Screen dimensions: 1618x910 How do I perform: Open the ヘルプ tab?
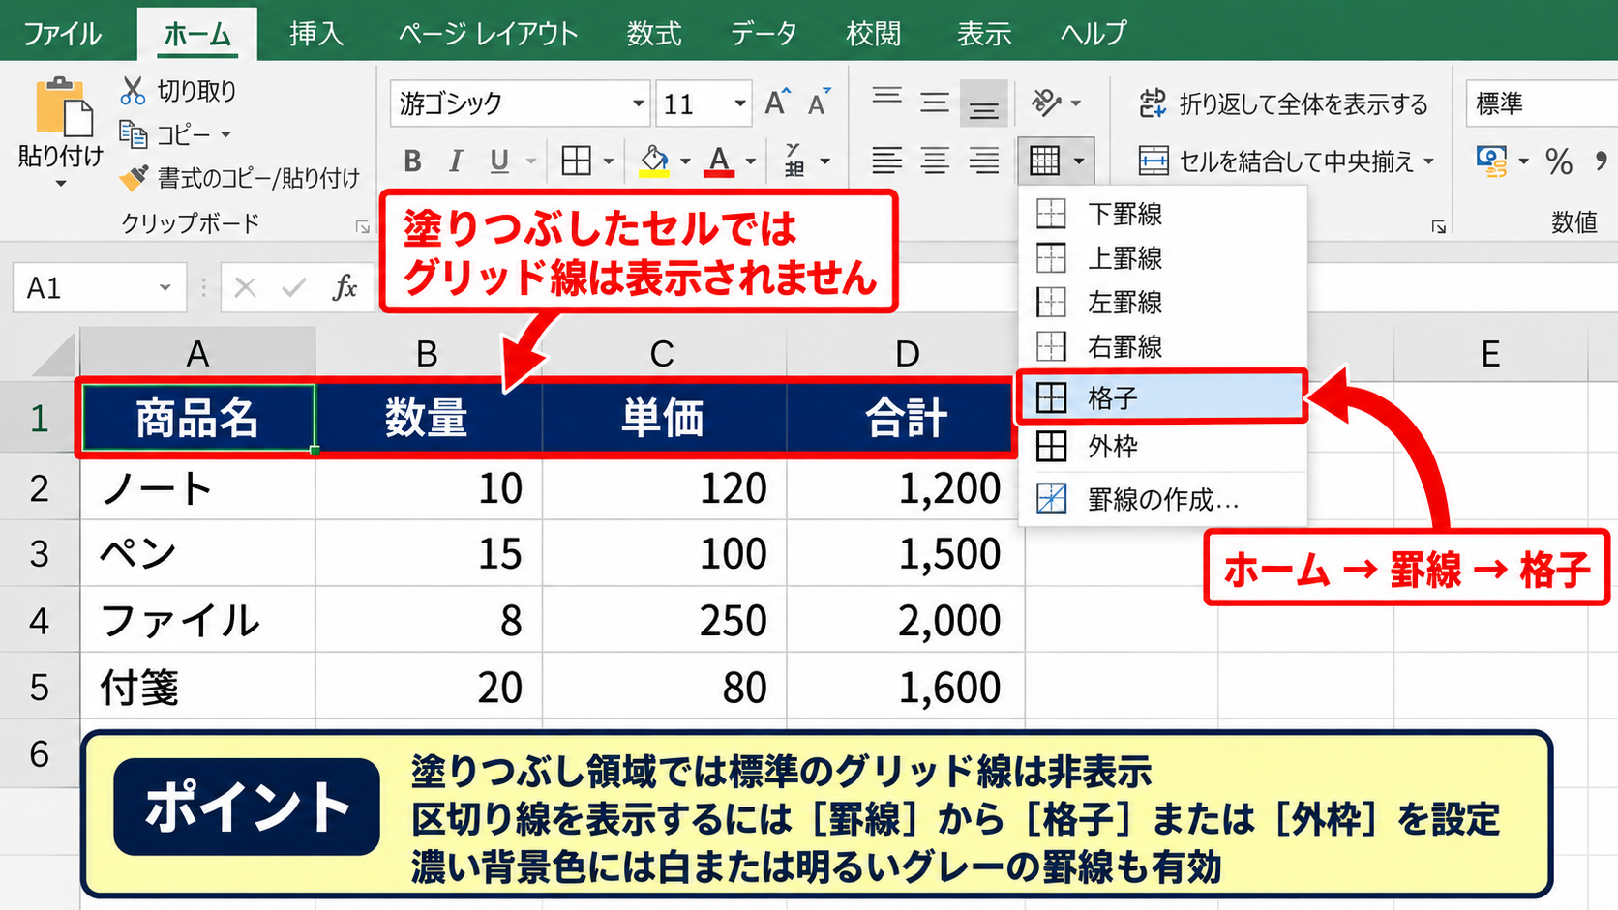point(1094,34)
